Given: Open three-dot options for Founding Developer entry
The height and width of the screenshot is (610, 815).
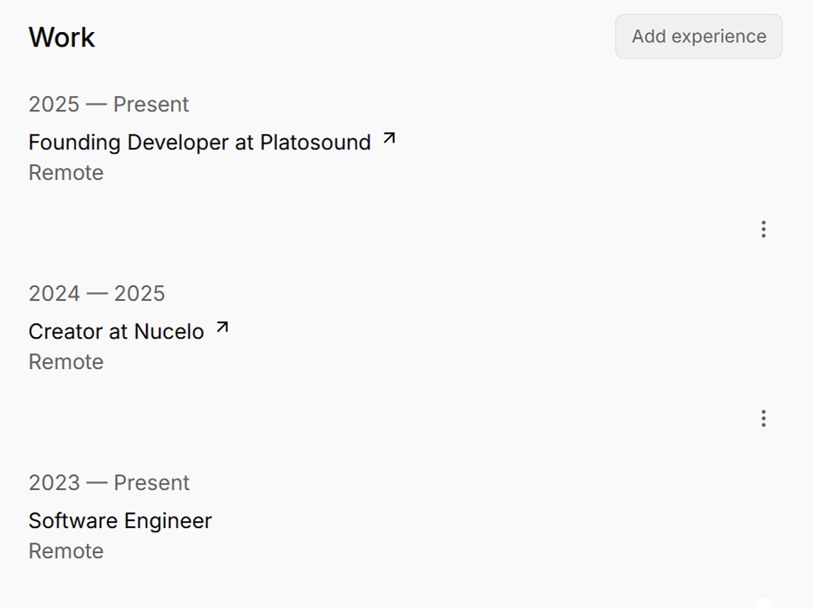Looking at the screenshot, I should point(763,229).
